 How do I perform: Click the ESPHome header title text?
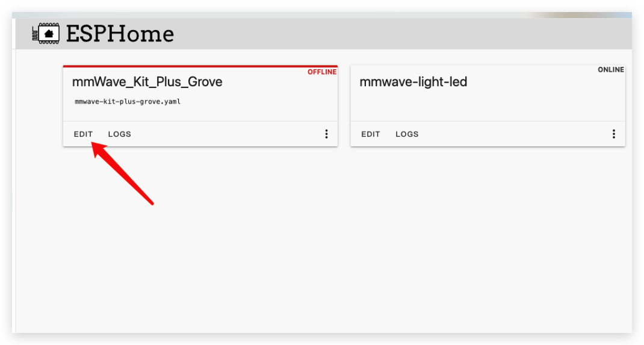120,34
